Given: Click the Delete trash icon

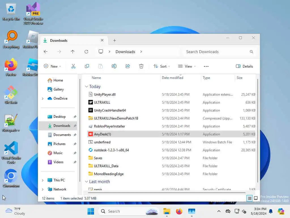Looking at the screenshot, I should [141, 66].
